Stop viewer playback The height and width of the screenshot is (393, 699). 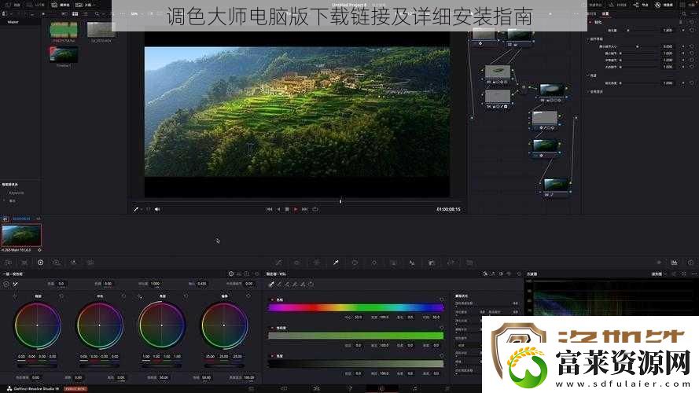(x=287, y=209)
